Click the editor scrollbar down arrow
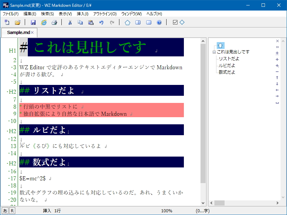This screenshot has height=215, width=287. coord(203,203)
